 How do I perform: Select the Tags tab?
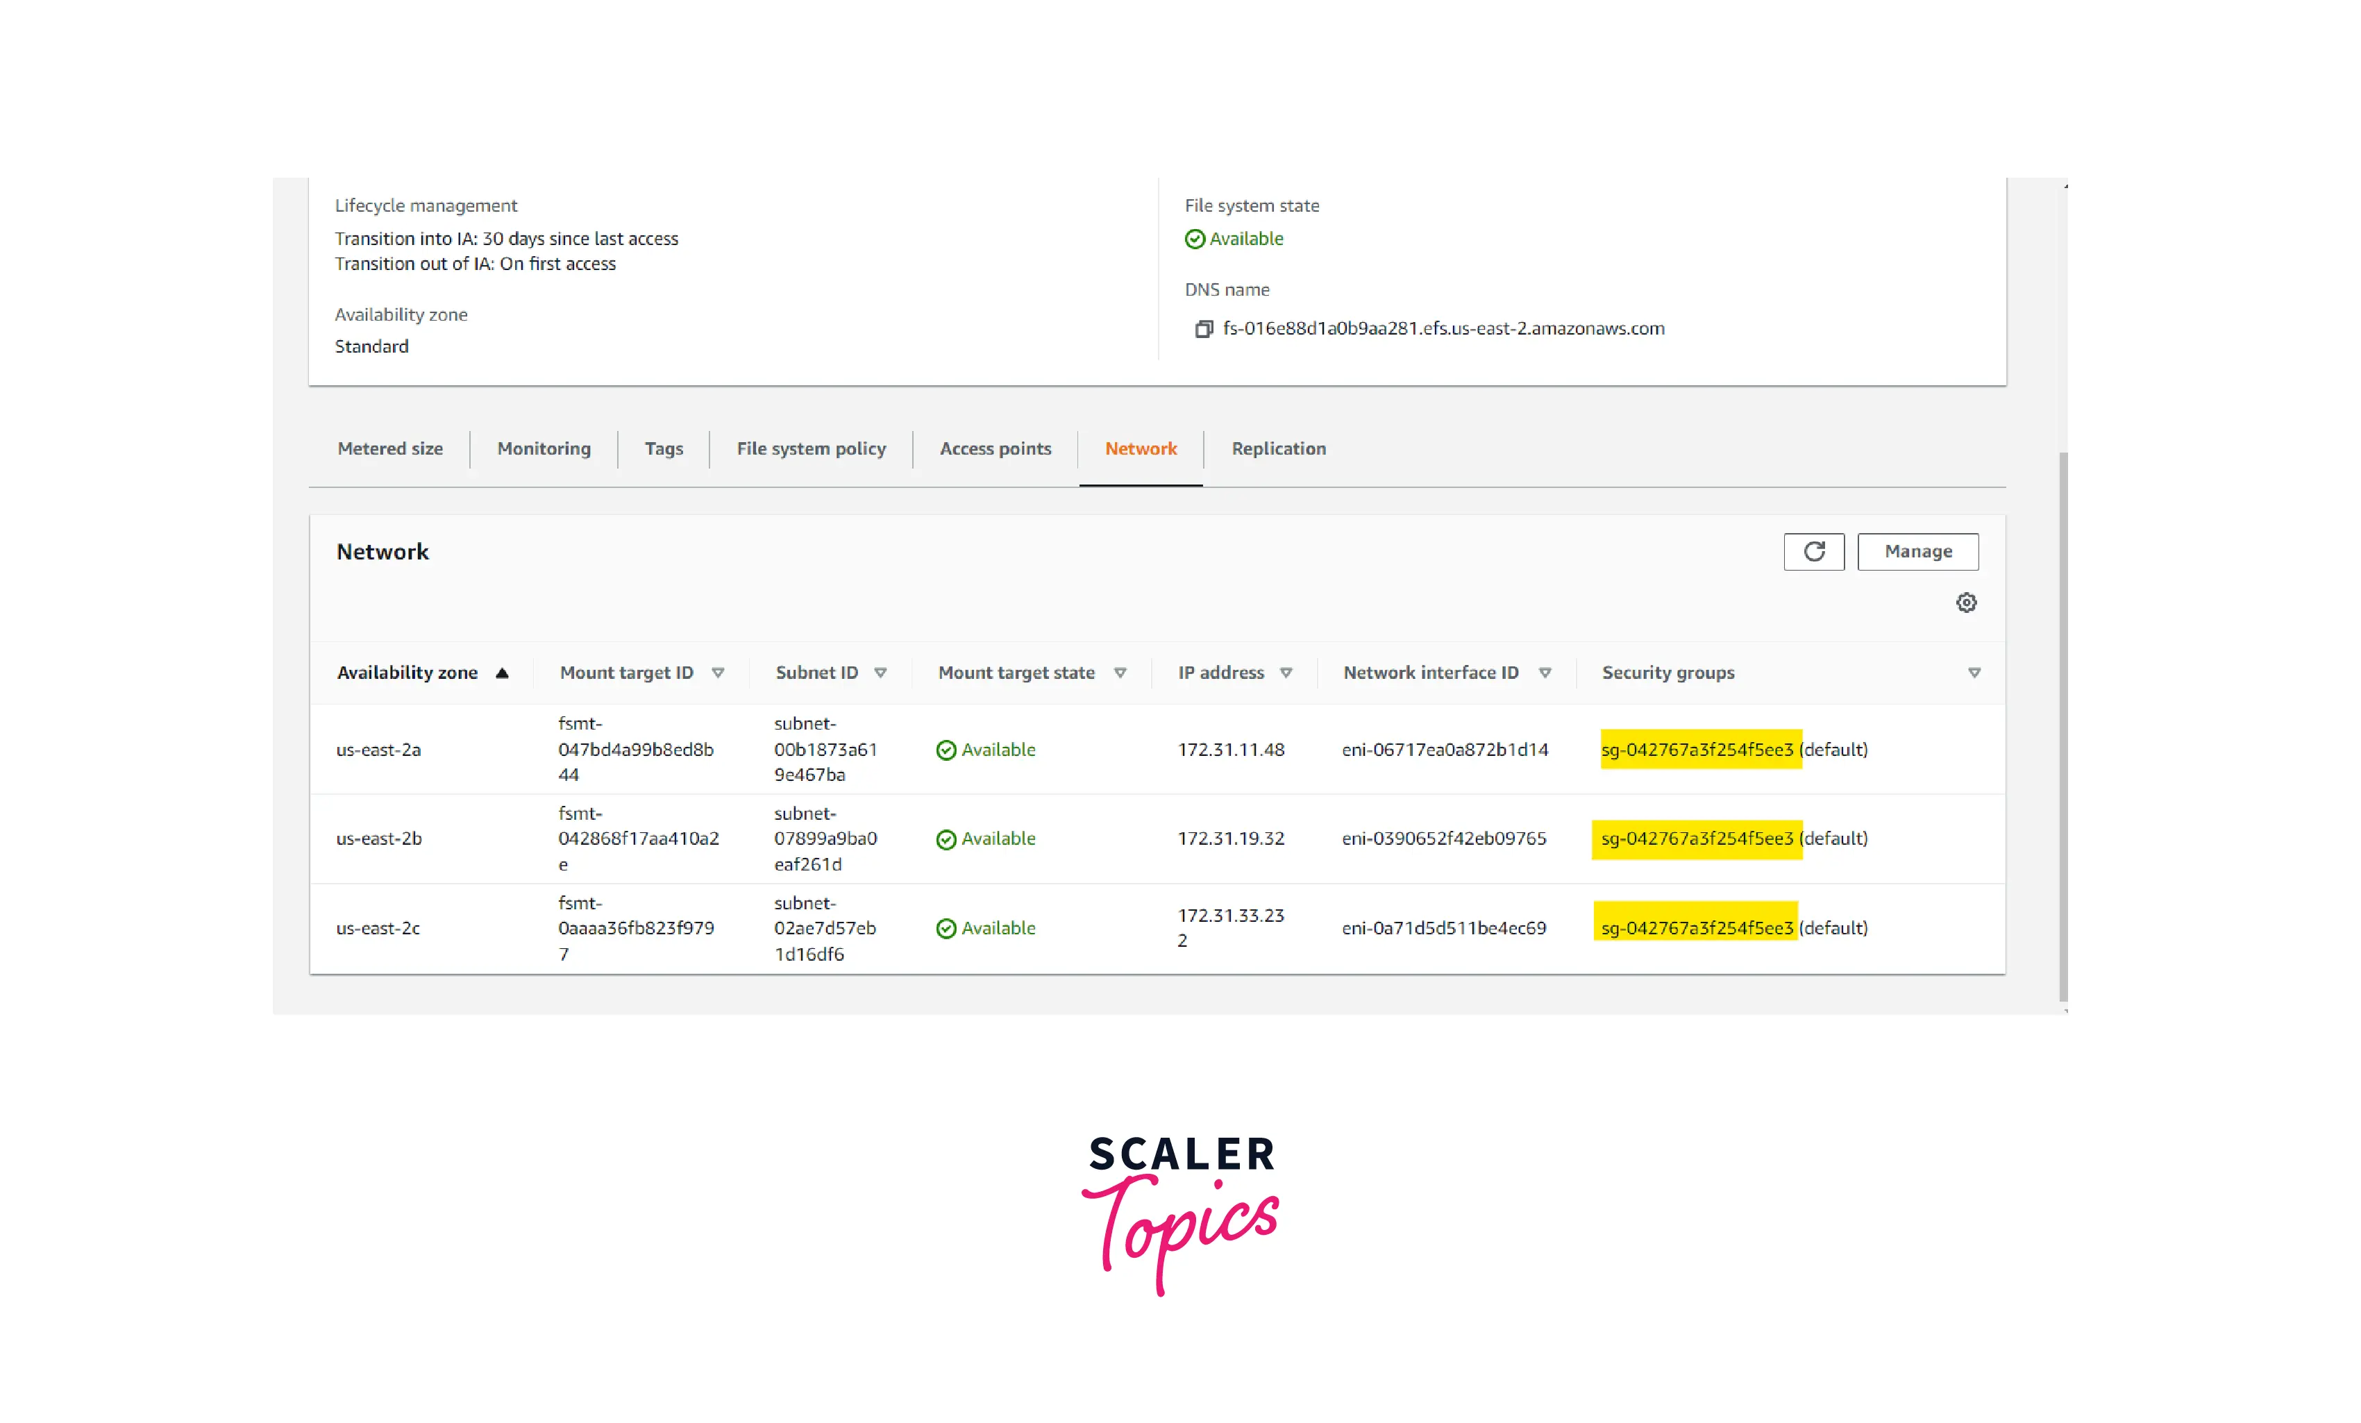coord(663,448)
